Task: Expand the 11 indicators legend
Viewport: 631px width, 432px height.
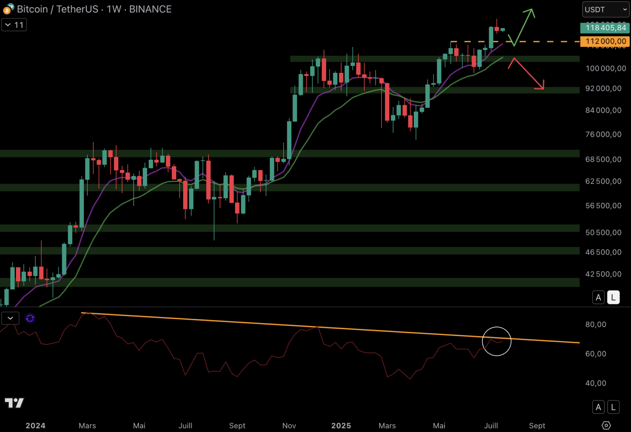Action: click(x=14, y=25)
